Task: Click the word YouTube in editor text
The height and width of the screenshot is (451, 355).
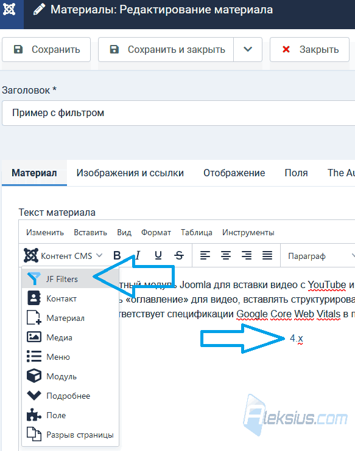Action: (327, 284)
